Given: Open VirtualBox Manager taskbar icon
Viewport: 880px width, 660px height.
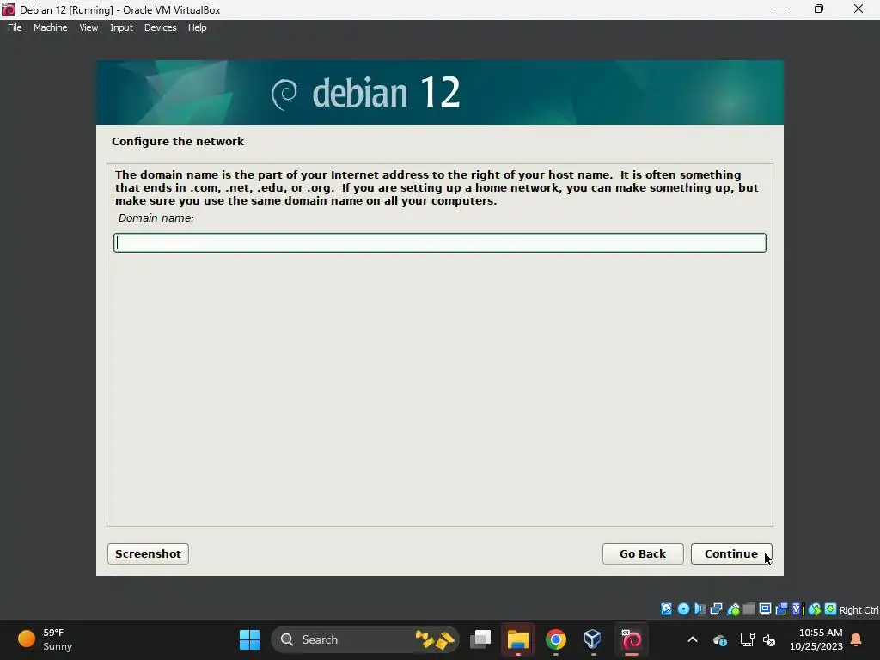Looking at the screenshot, I should tap(593, 639).
